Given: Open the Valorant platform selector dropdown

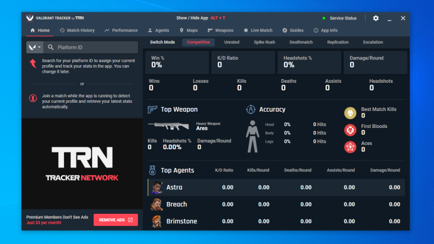Looking at the screenshot, I should click(35, 48).
